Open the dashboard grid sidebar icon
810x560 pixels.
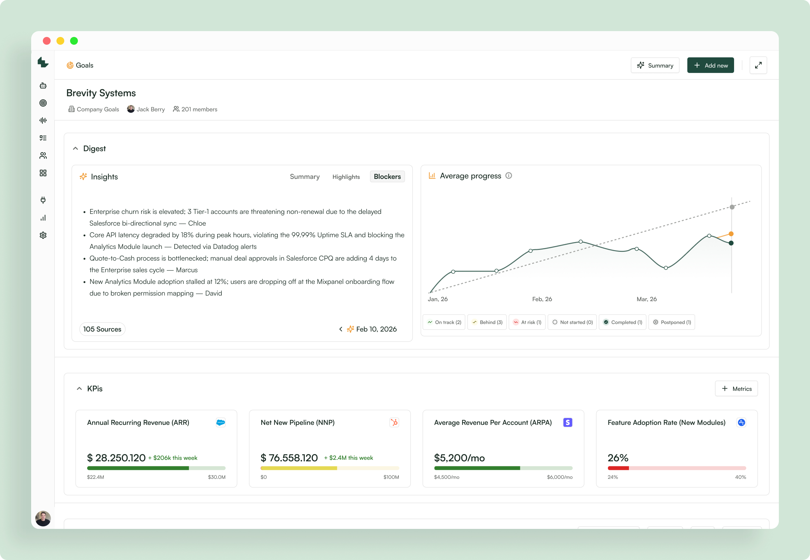(43, 173)
